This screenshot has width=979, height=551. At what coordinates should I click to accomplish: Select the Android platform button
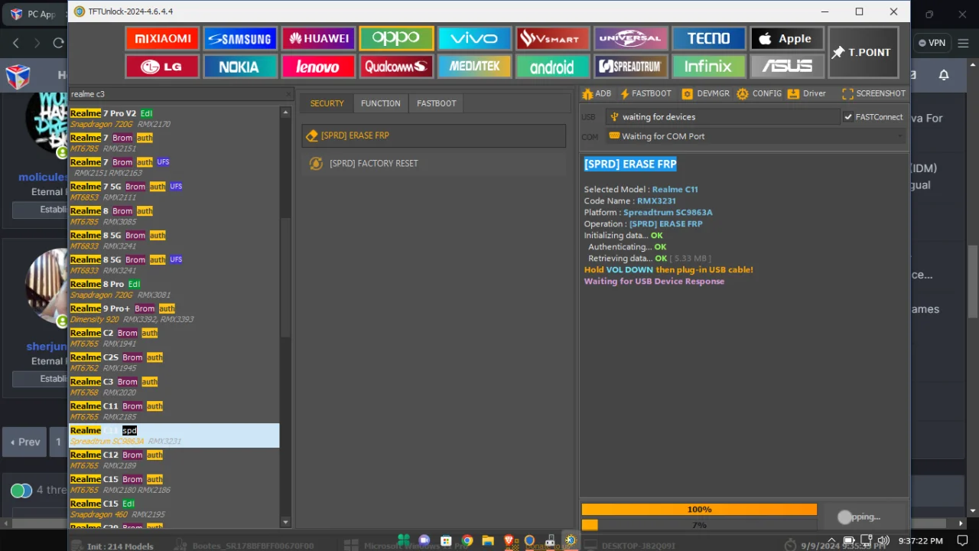(552, 67)
